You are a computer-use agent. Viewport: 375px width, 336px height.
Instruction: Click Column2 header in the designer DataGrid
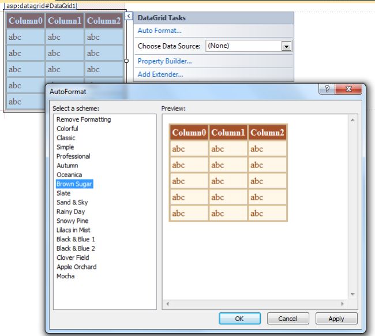coord(104,21)
